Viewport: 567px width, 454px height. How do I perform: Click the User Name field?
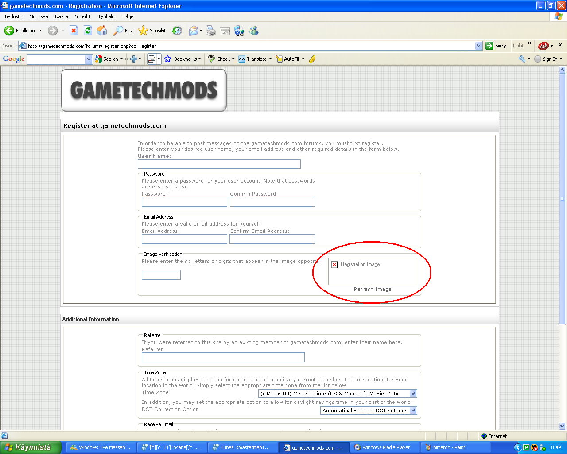219,164
